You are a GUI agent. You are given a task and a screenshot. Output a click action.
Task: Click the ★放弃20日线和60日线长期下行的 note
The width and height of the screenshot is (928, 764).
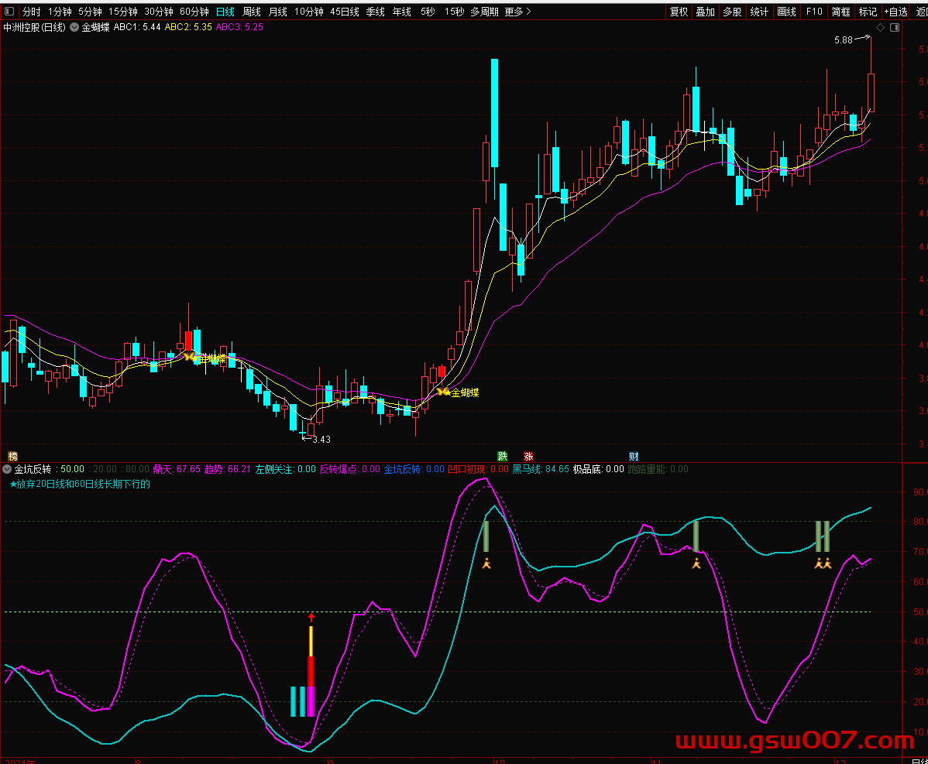point(80,484)
